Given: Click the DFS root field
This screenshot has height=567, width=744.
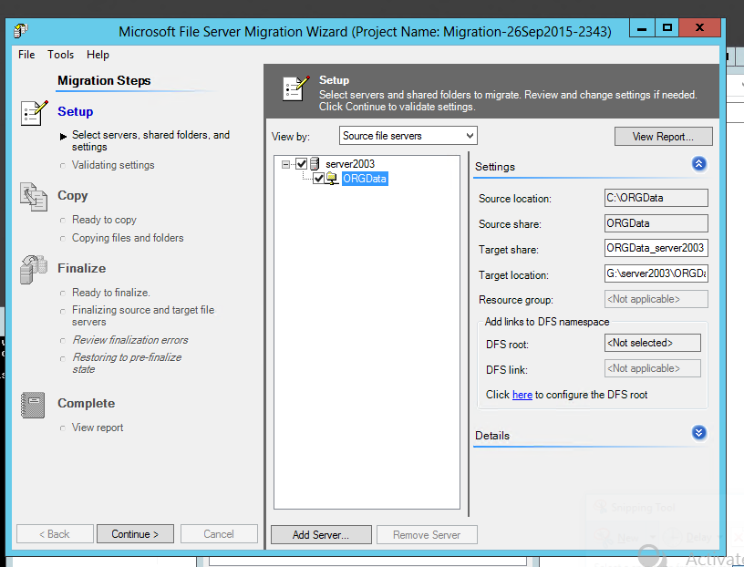Looking at the screenshot, I should click(x=653, y=343).
